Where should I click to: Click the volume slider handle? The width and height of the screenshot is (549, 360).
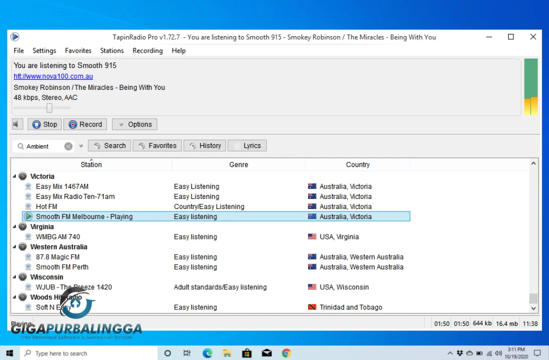pyautogui.click(x=49, y=108)
